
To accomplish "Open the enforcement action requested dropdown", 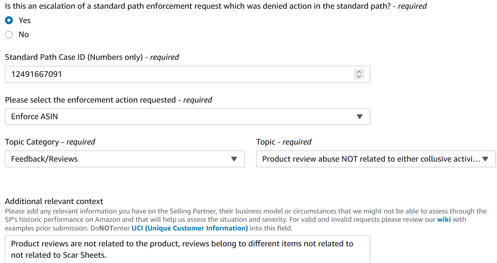I will click(187, 117).
